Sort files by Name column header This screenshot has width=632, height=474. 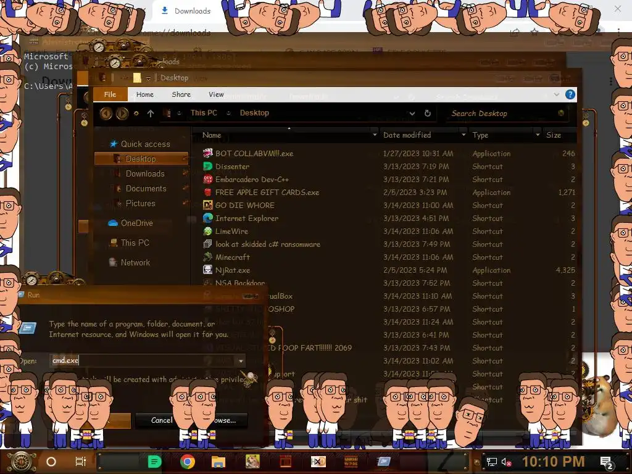point(212,135)
